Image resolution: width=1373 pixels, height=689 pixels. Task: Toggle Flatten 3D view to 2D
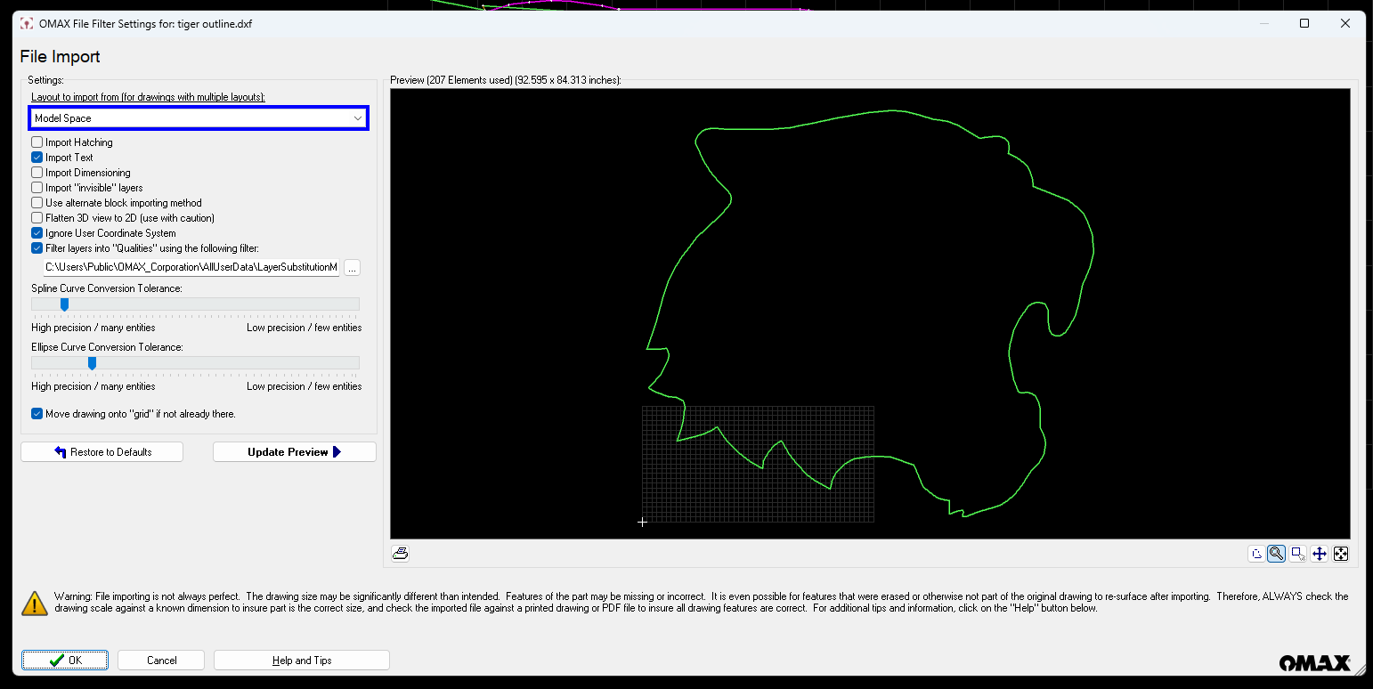[37, 218]
